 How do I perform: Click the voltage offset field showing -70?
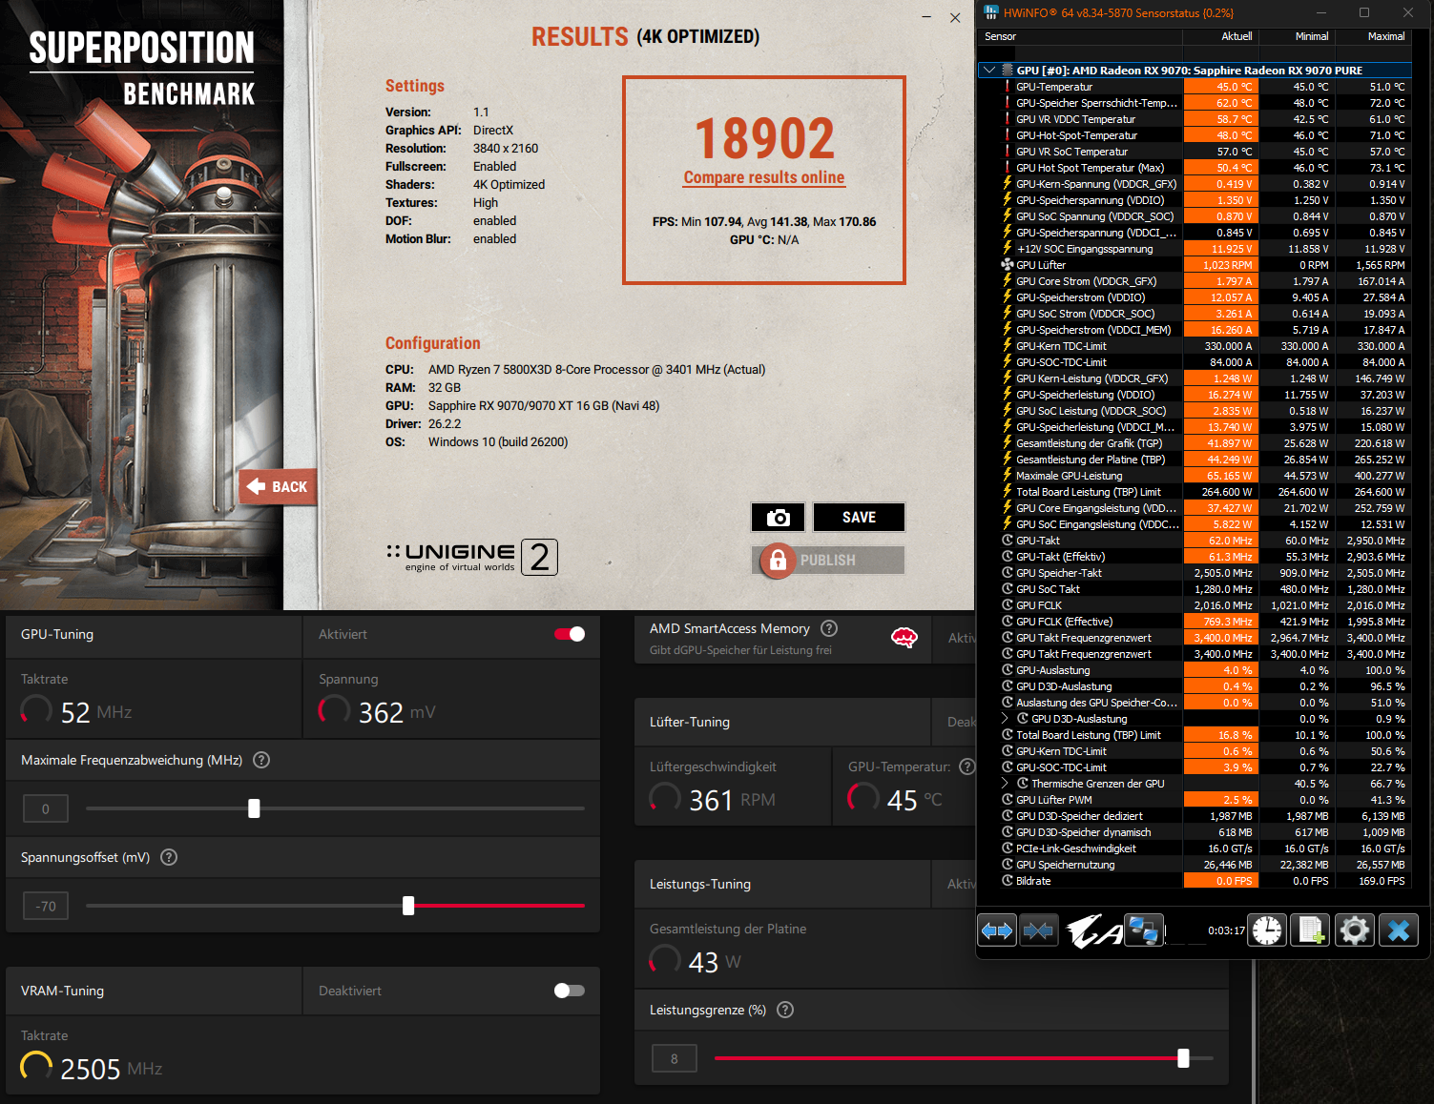46,906
